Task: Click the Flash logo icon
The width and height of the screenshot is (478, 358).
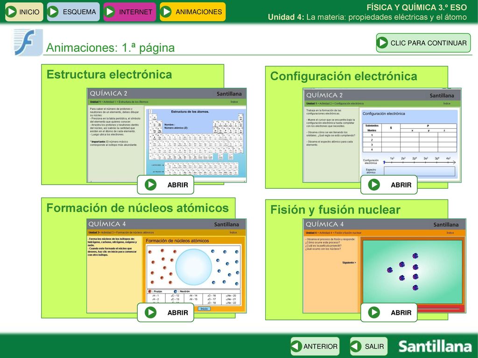Action: pos(28,42)
